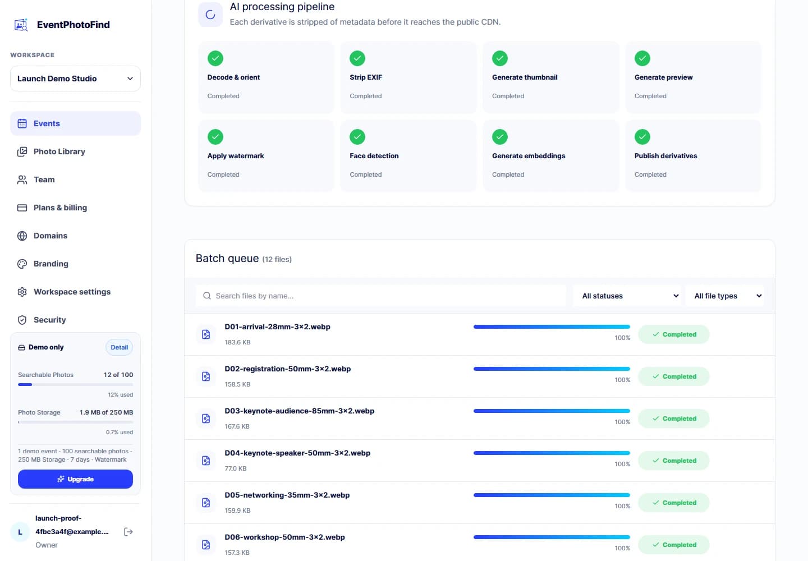Open the Launch Demo Studio workspace dropdown
Image resolution: width=808 pixels, height=561 pixels.
75,79
